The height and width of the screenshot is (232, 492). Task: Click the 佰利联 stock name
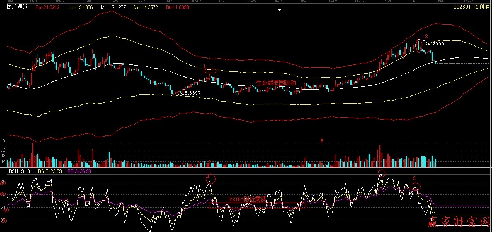481,7
